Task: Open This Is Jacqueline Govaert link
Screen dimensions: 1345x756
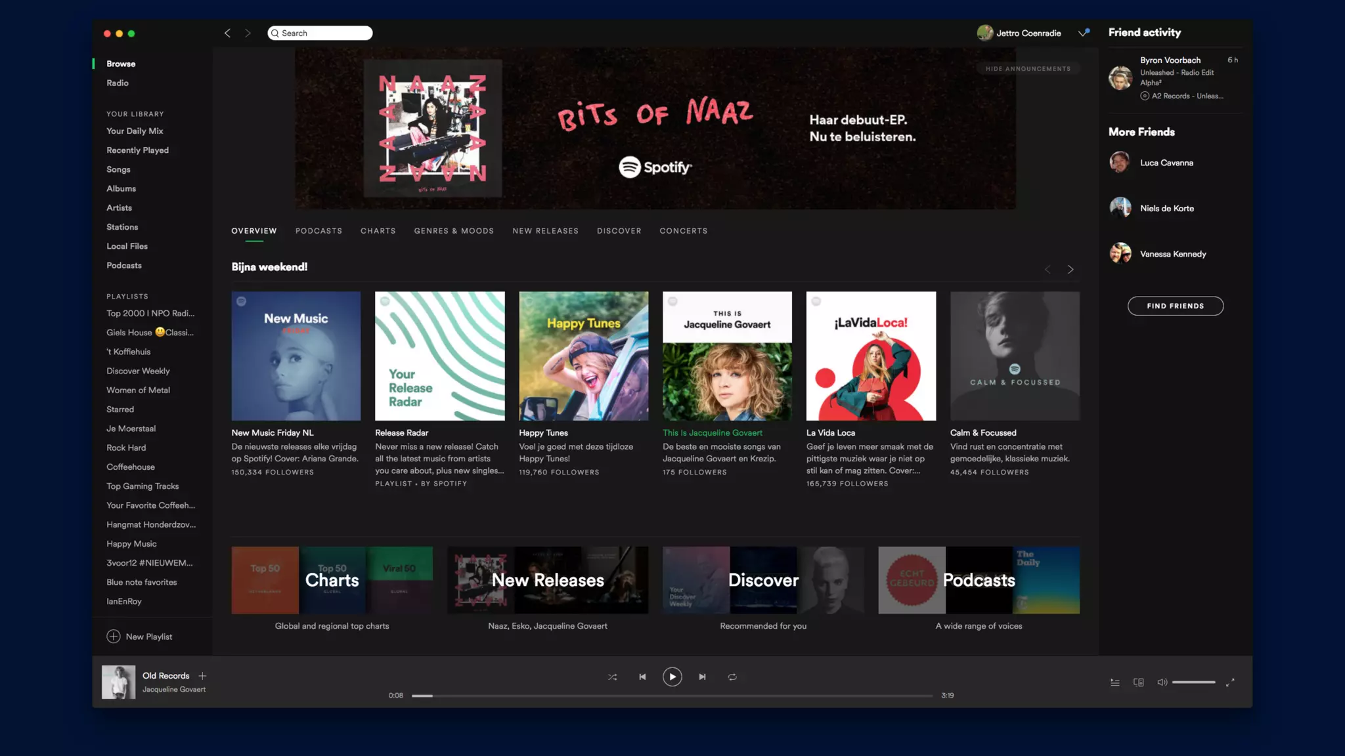Action: [x=713, y=432]
